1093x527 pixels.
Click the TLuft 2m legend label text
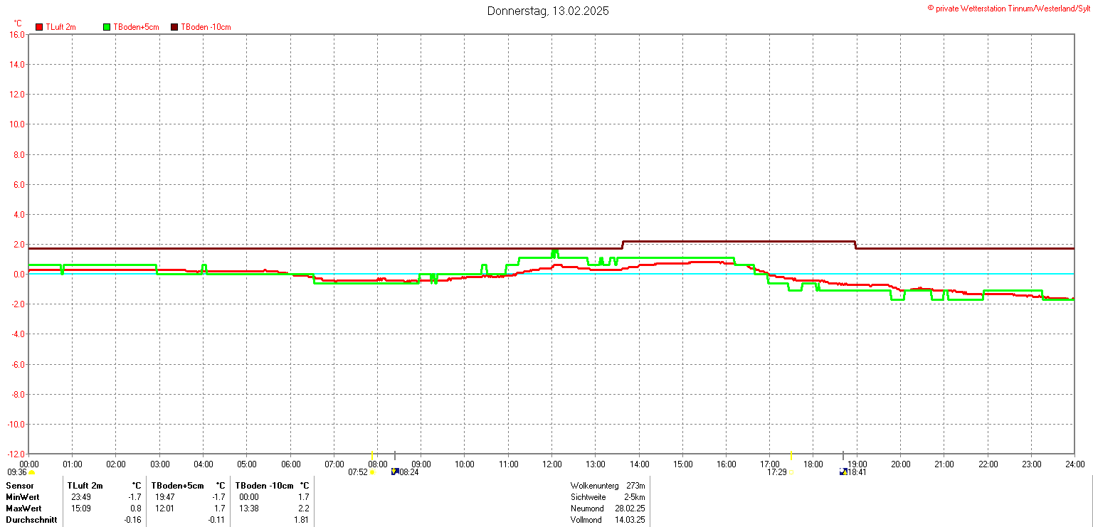60,27
